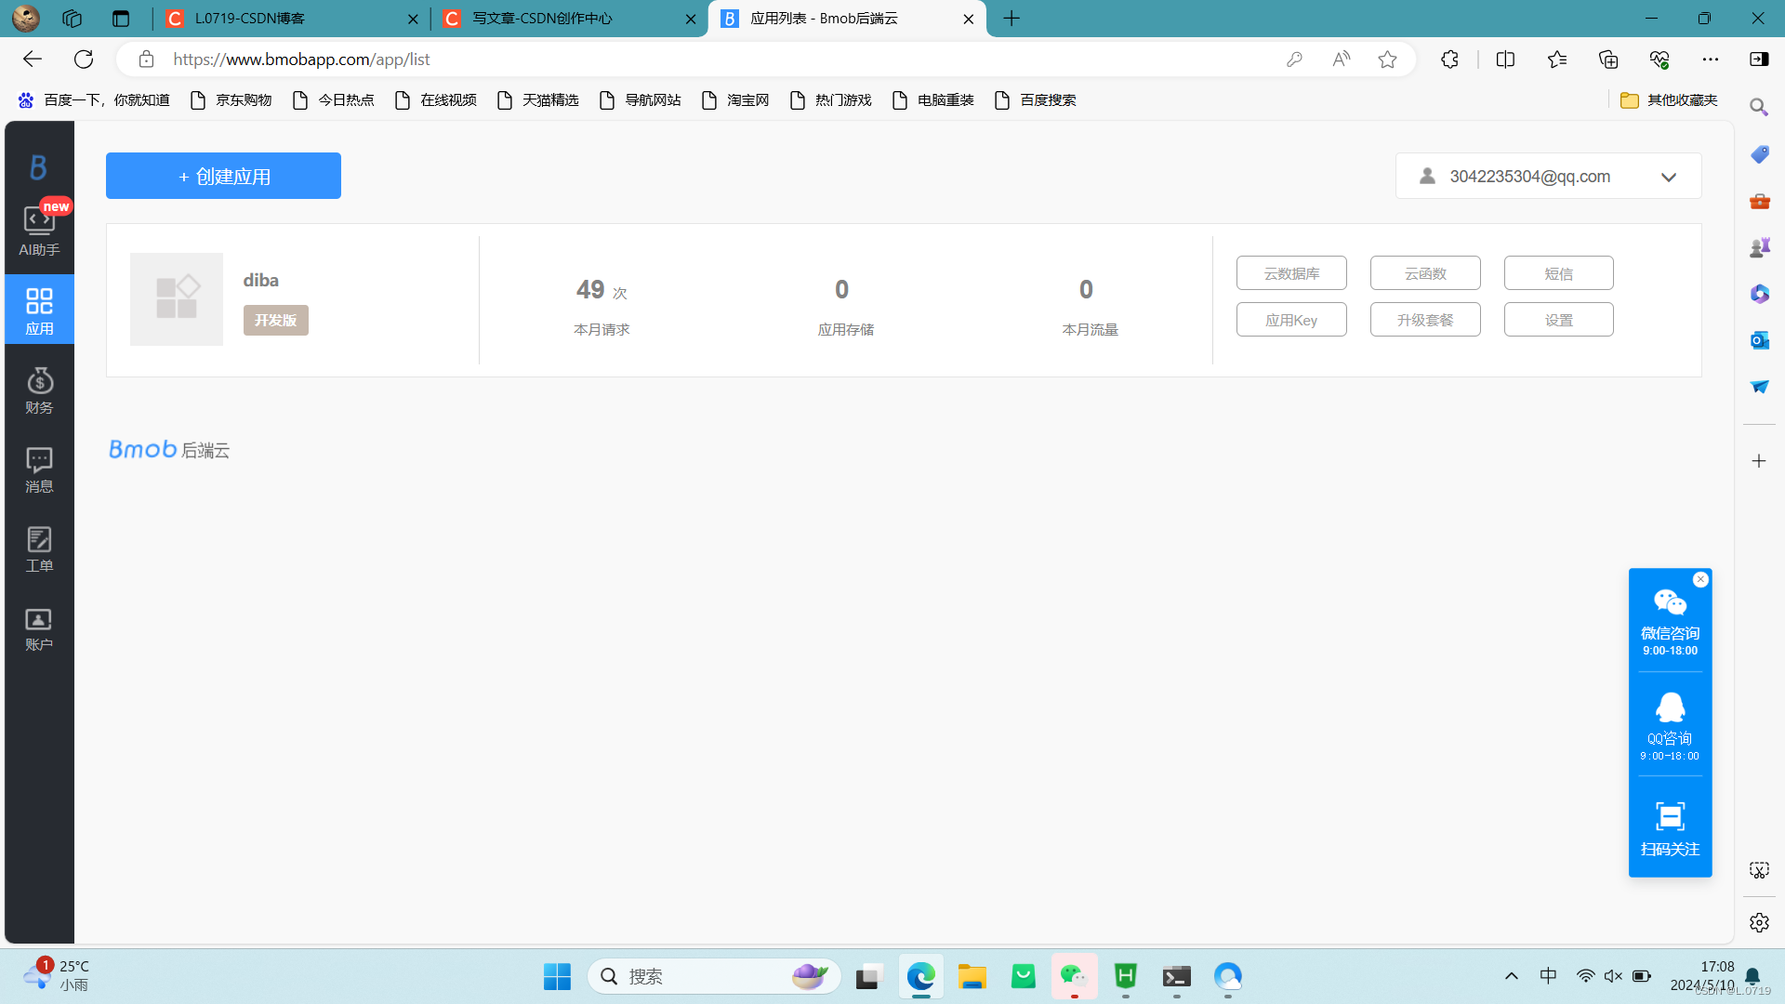Viewport: 1785px width, 1004px height.
Task: Open Edge's more options menu
Action: point(1712,59)
